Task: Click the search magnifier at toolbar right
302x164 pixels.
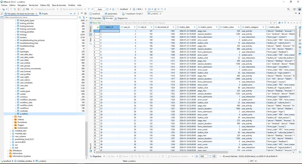Action: [288, 9]
